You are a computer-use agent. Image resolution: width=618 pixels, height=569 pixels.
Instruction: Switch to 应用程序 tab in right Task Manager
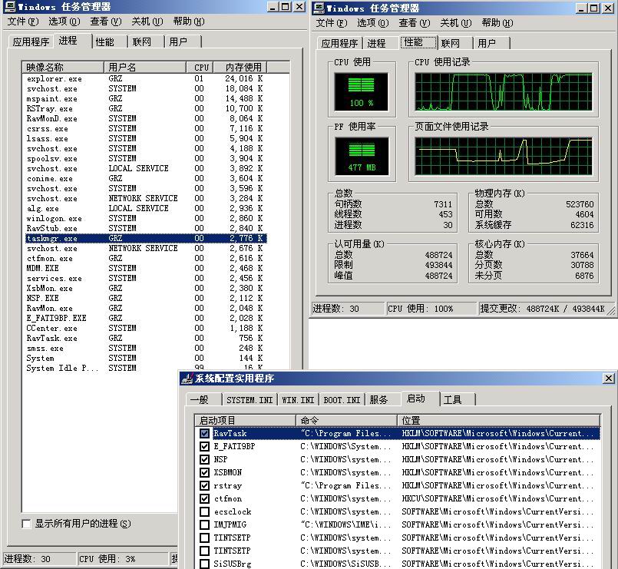click(339, 43)
